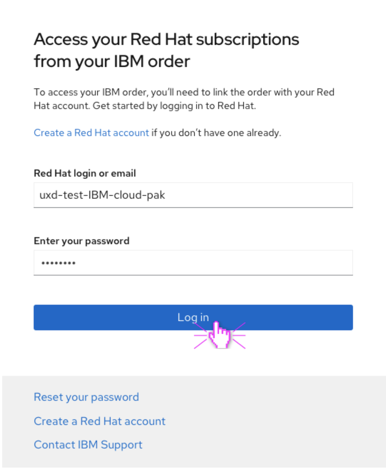Click the 'Access your Red Hat subscriptions' heading line
The image size is (386, 470).
[x=166, y=40]
